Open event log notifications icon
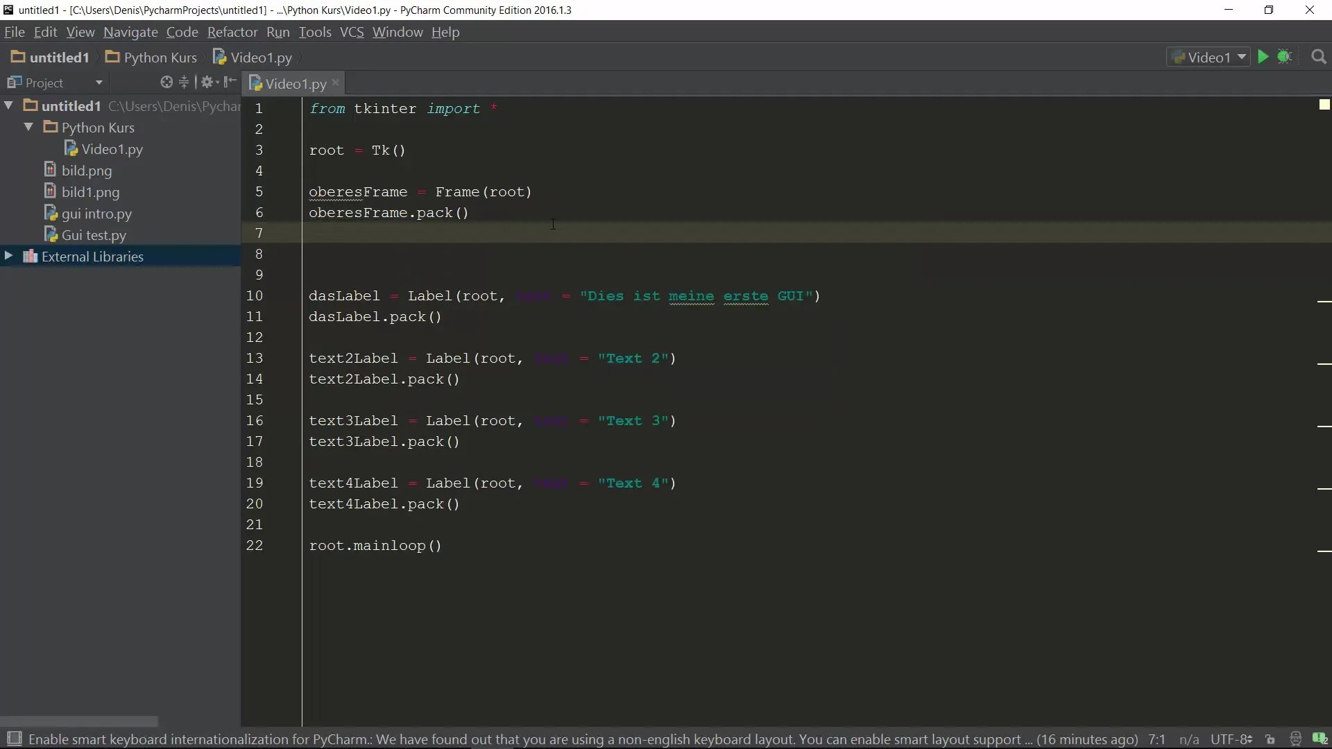Screen dimensions: 1332x749 pos(1320,739)
